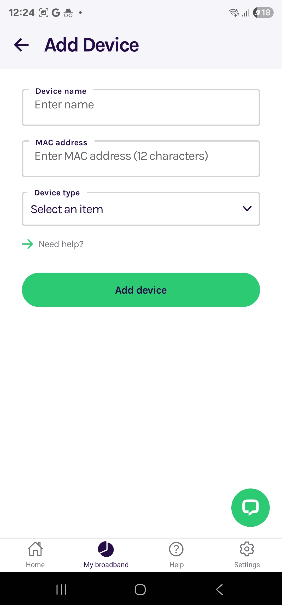Tap the back arrow icon
This screenshot has width=282, height=605.
[x=21, y=45]
